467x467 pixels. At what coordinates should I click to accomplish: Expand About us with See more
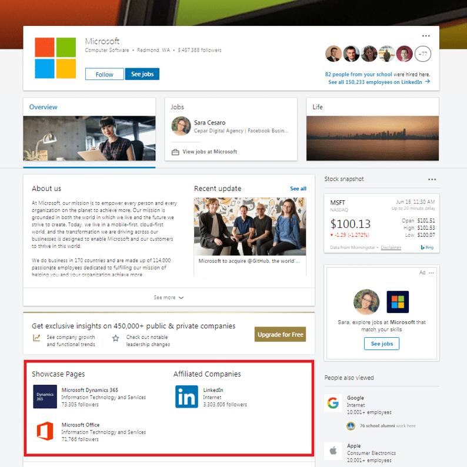click(169, 297)
